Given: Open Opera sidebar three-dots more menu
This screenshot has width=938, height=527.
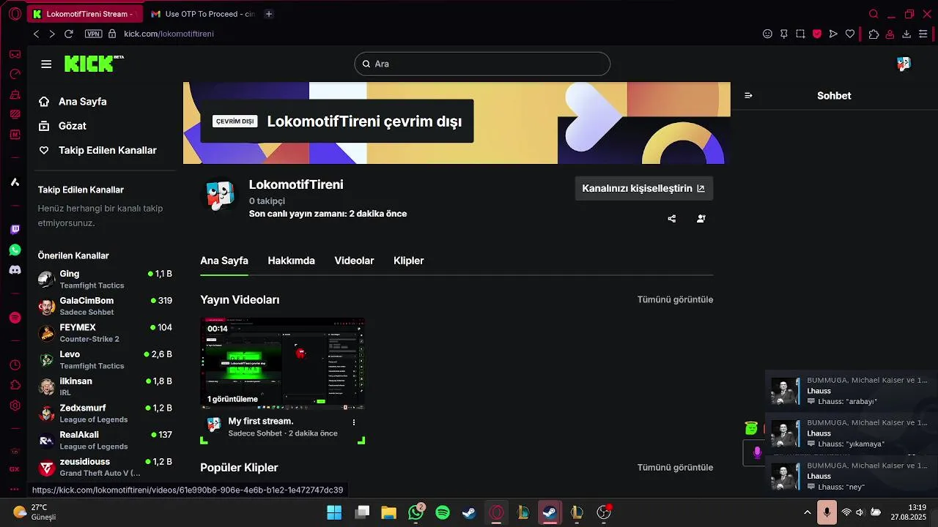Looking at the screenshot, I should click(x=15, y=489).
